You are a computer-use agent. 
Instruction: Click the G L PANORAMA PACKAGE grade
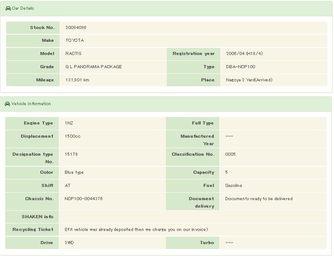(93, 67)
